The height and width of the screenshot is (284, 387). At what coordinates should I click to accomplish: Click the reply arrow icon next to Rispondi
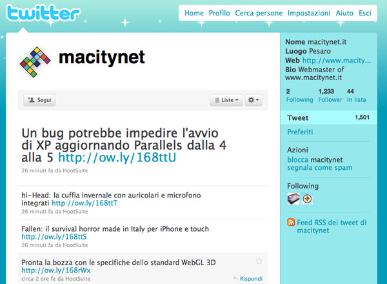coord(235,279)
